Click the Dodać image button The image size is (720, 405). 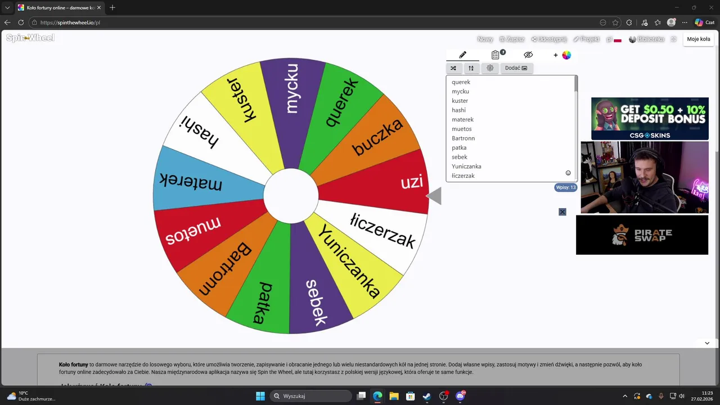click(x=516, y=68)
